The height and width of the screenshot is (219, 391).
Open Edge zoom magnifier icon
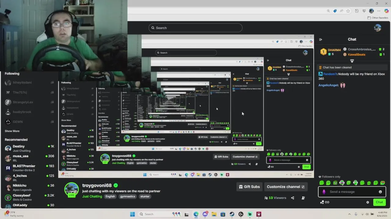tap(328, 11)
